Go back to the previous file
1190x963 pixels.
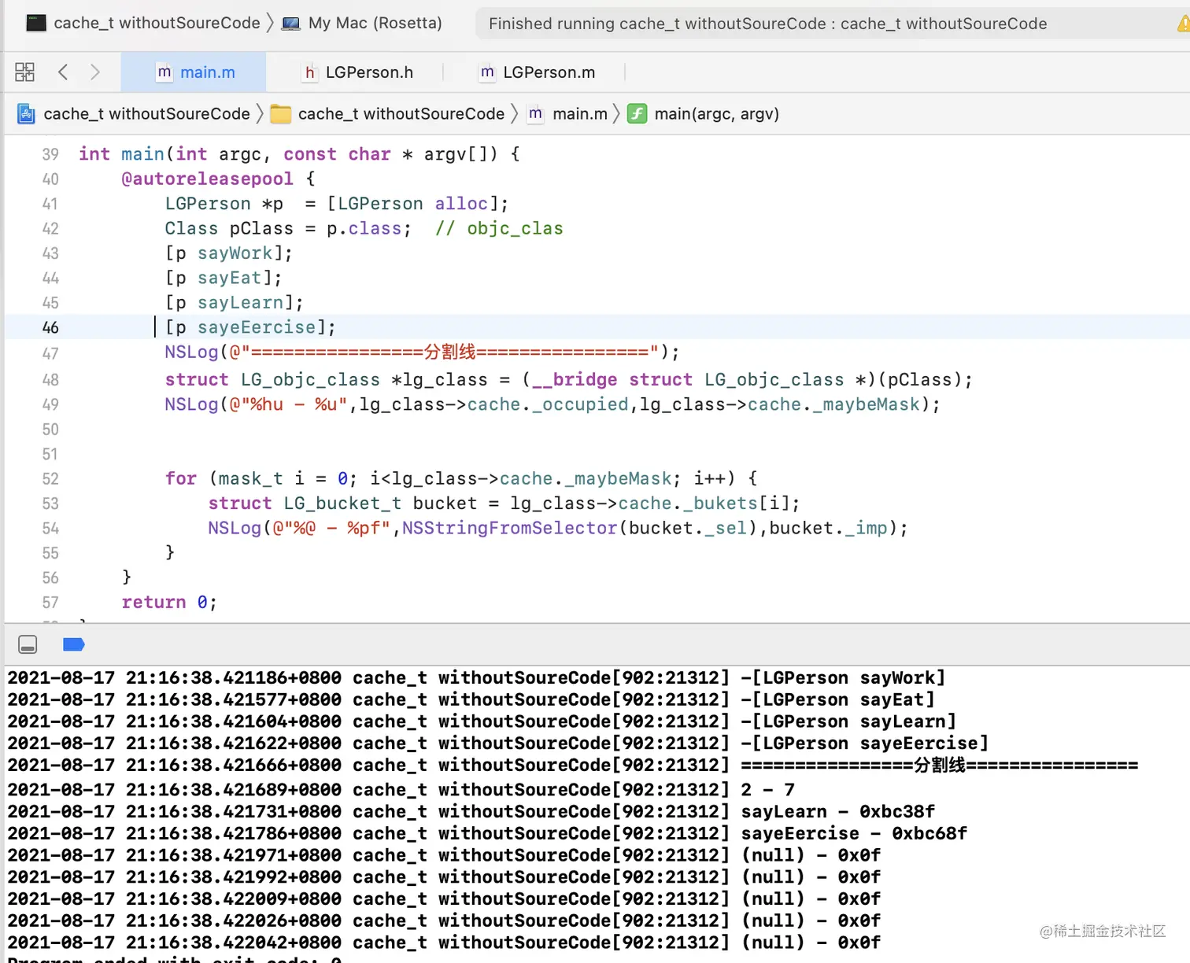click(63, 72)
